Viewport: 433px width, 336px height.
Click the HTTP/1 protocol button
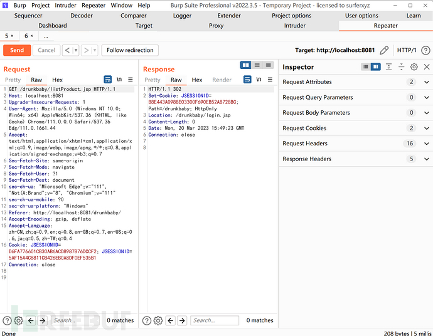pos(407,50)
